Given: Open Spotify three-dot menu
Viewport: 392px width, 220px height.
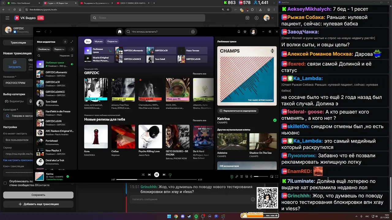Looking at the screenshot, I should click(38, 31).
